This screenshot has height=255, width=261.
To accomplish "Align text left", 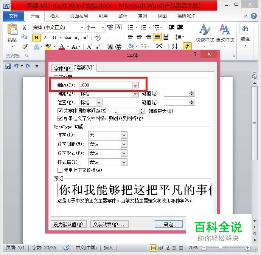I will [x=130, y=37].
